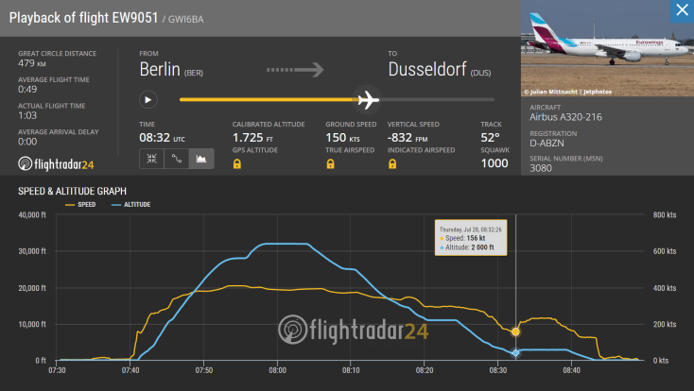Click Dusseldorf destination airport name
Screen dimensions: 694x391
pyautogui.click(x=438, y=69)
